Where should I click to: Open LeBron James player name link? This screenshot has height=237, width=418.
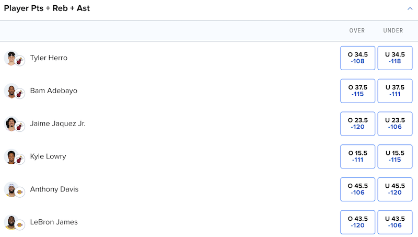(x=54, y=222)
